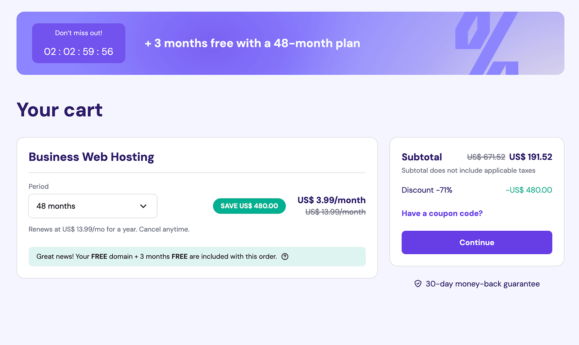579x345 pixels.
Task: Click the crossed-out US$ 13.99/month price
Action: point(335,212)
